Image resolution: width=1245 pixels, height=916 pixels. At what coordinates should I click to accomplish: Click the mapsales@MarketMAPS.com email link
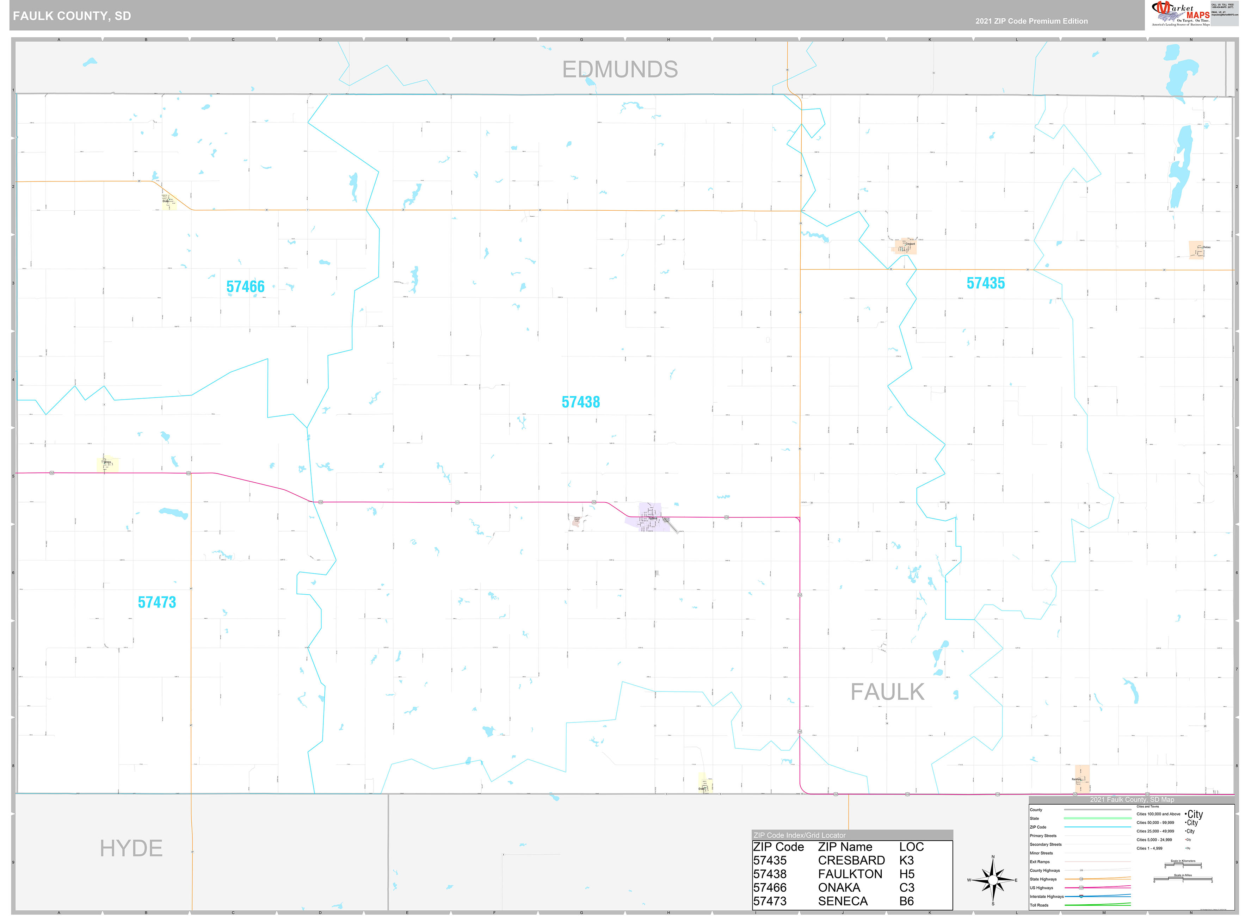point(1226,16)
